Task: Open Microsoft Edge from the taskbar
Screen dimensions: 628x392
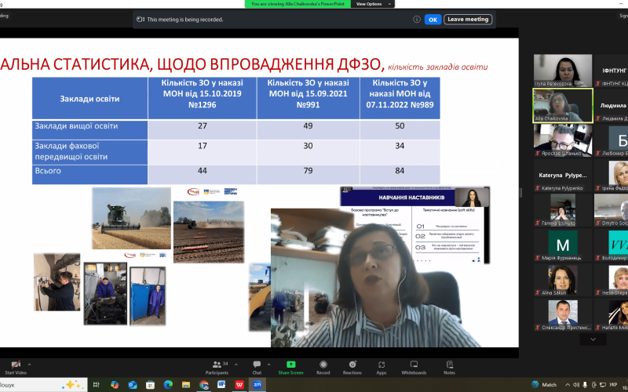Action: pos(168,385)
